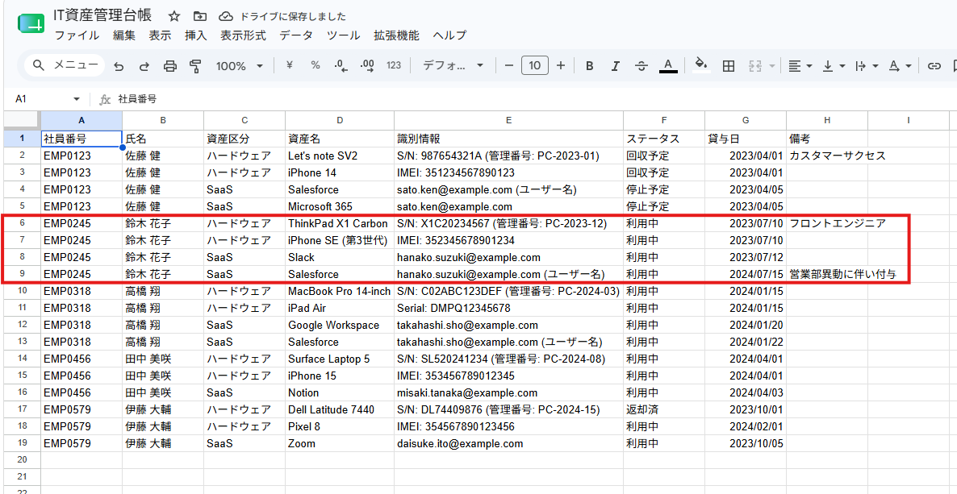Toggle bold formatting
This screenshot has width=957, height=494.
tap(590, 66)
